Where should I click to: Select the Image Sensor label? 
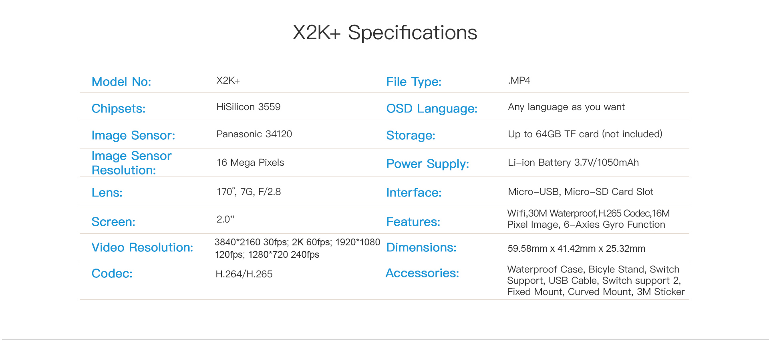(x=133, y=135)
